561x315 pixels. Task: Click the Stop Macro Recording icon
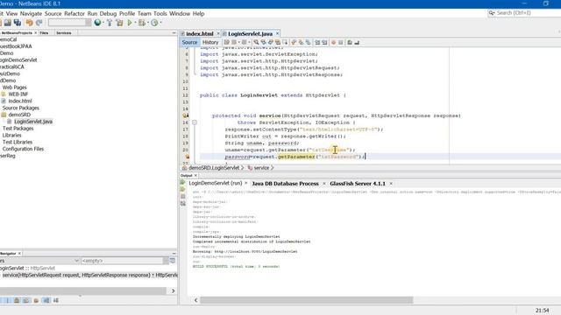[341, 43]
